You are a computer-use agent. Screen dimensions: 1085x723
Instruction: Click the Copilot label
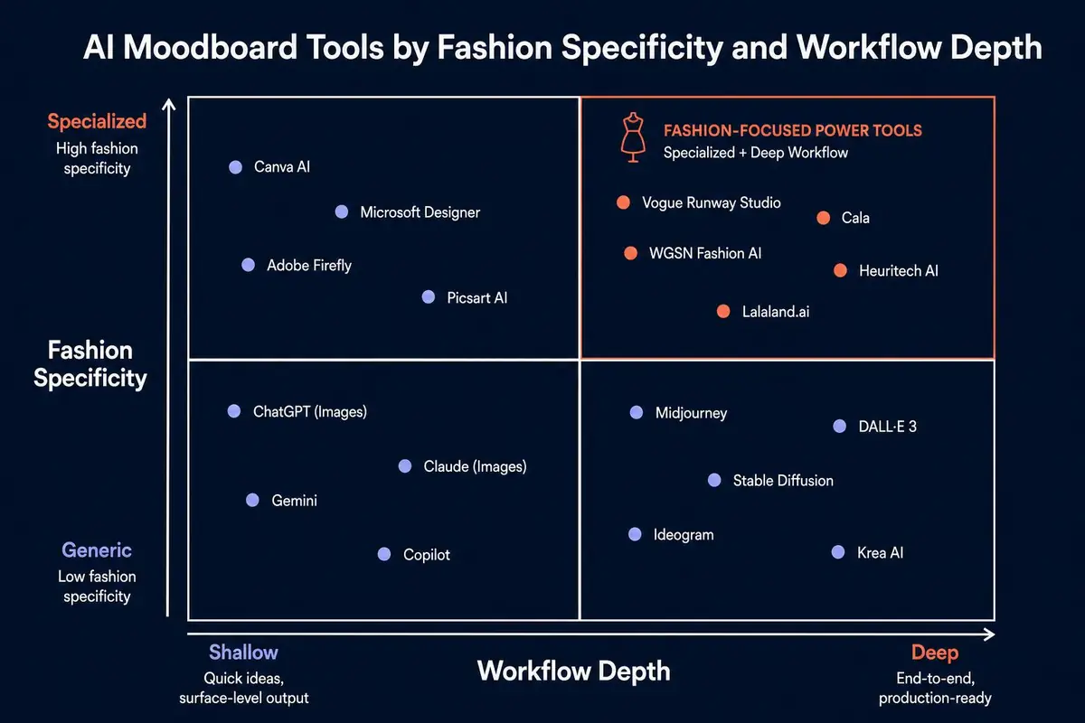[x=427, y=555]
